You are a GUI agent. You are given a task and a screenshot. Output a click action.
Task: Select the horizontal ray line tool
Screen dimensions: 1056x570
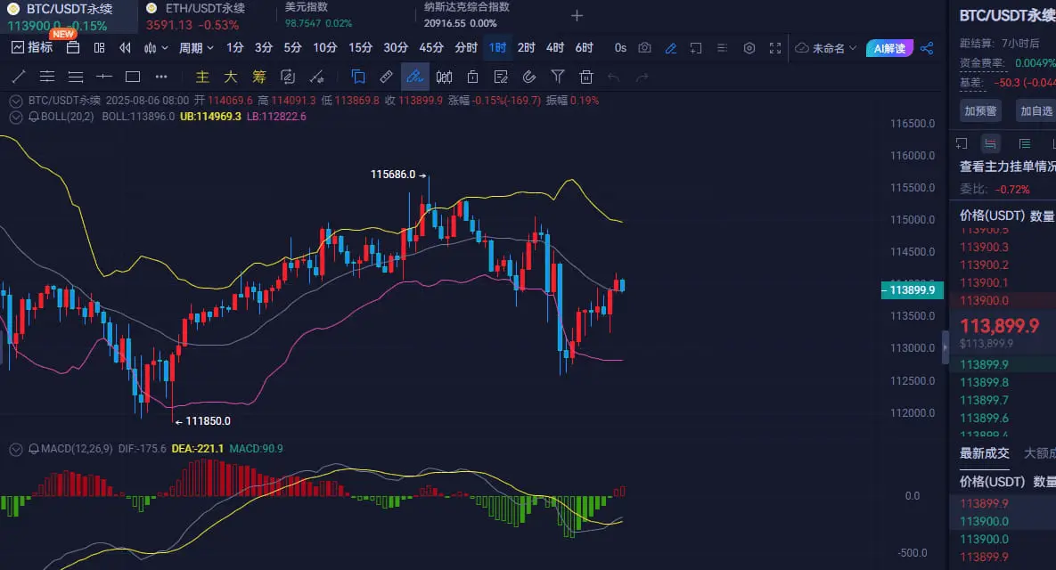[103, 77]
